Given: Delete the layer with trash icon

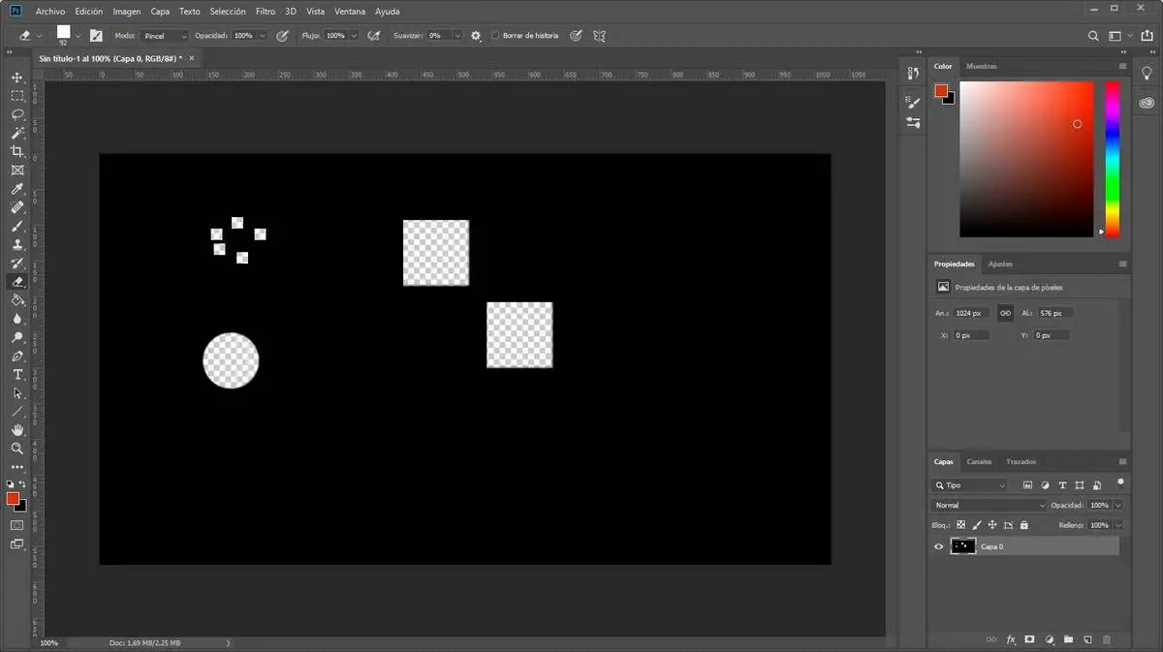Looking at the screenshot, I should pyautogui.click(x=1107, y=640).
